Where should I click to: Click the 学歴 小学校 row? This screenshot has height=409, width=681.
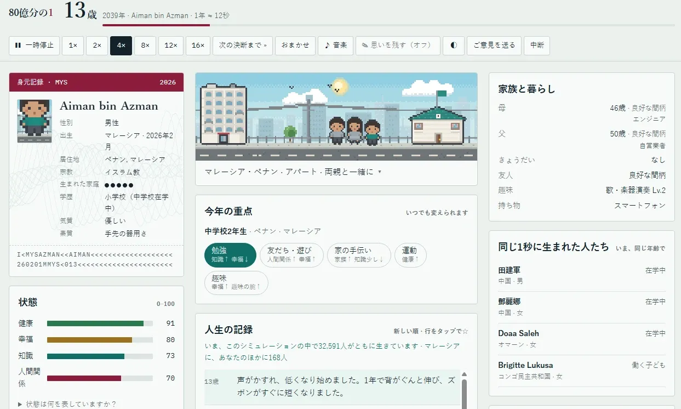tap(117, 202)
